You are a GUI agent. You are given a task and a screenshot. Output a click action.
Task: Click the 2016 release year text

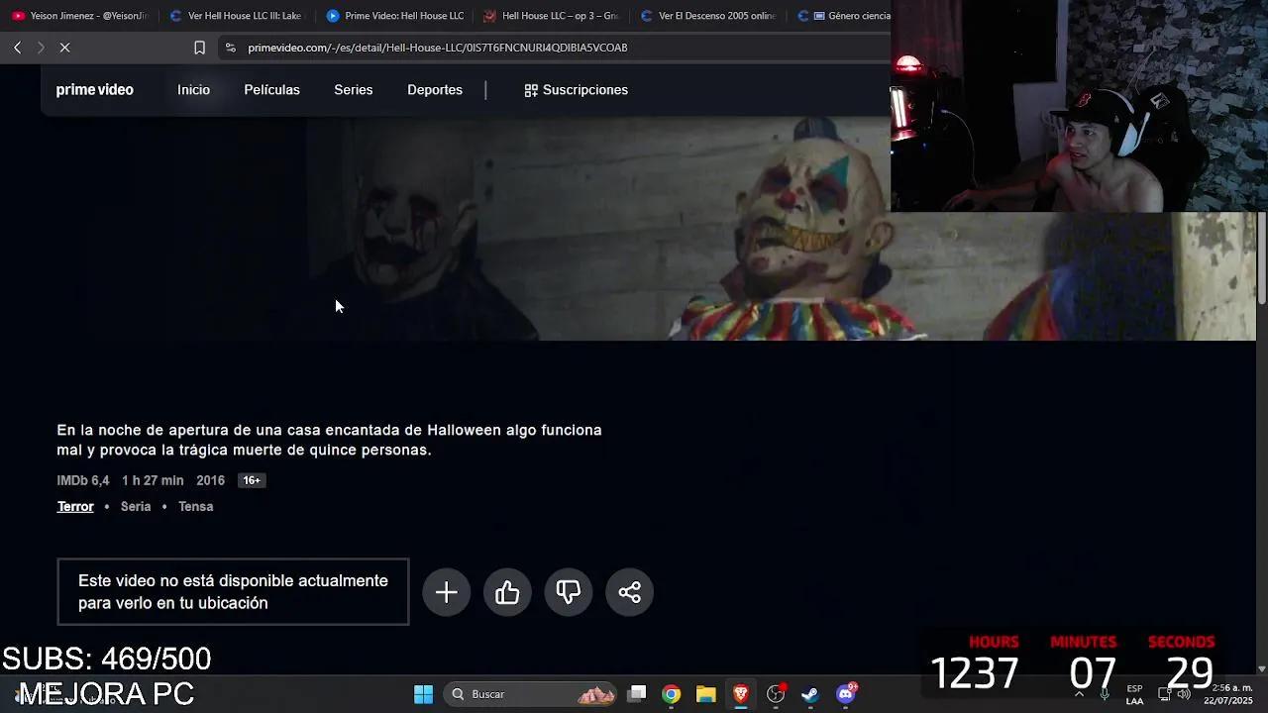point(210,480)
